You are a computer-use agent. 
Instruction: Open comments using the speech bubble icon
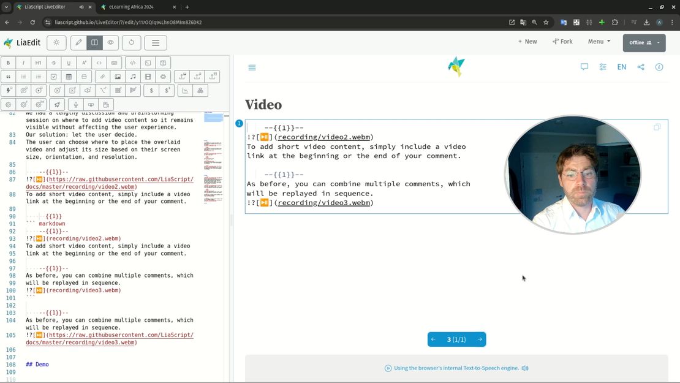[x=584, y=67]
